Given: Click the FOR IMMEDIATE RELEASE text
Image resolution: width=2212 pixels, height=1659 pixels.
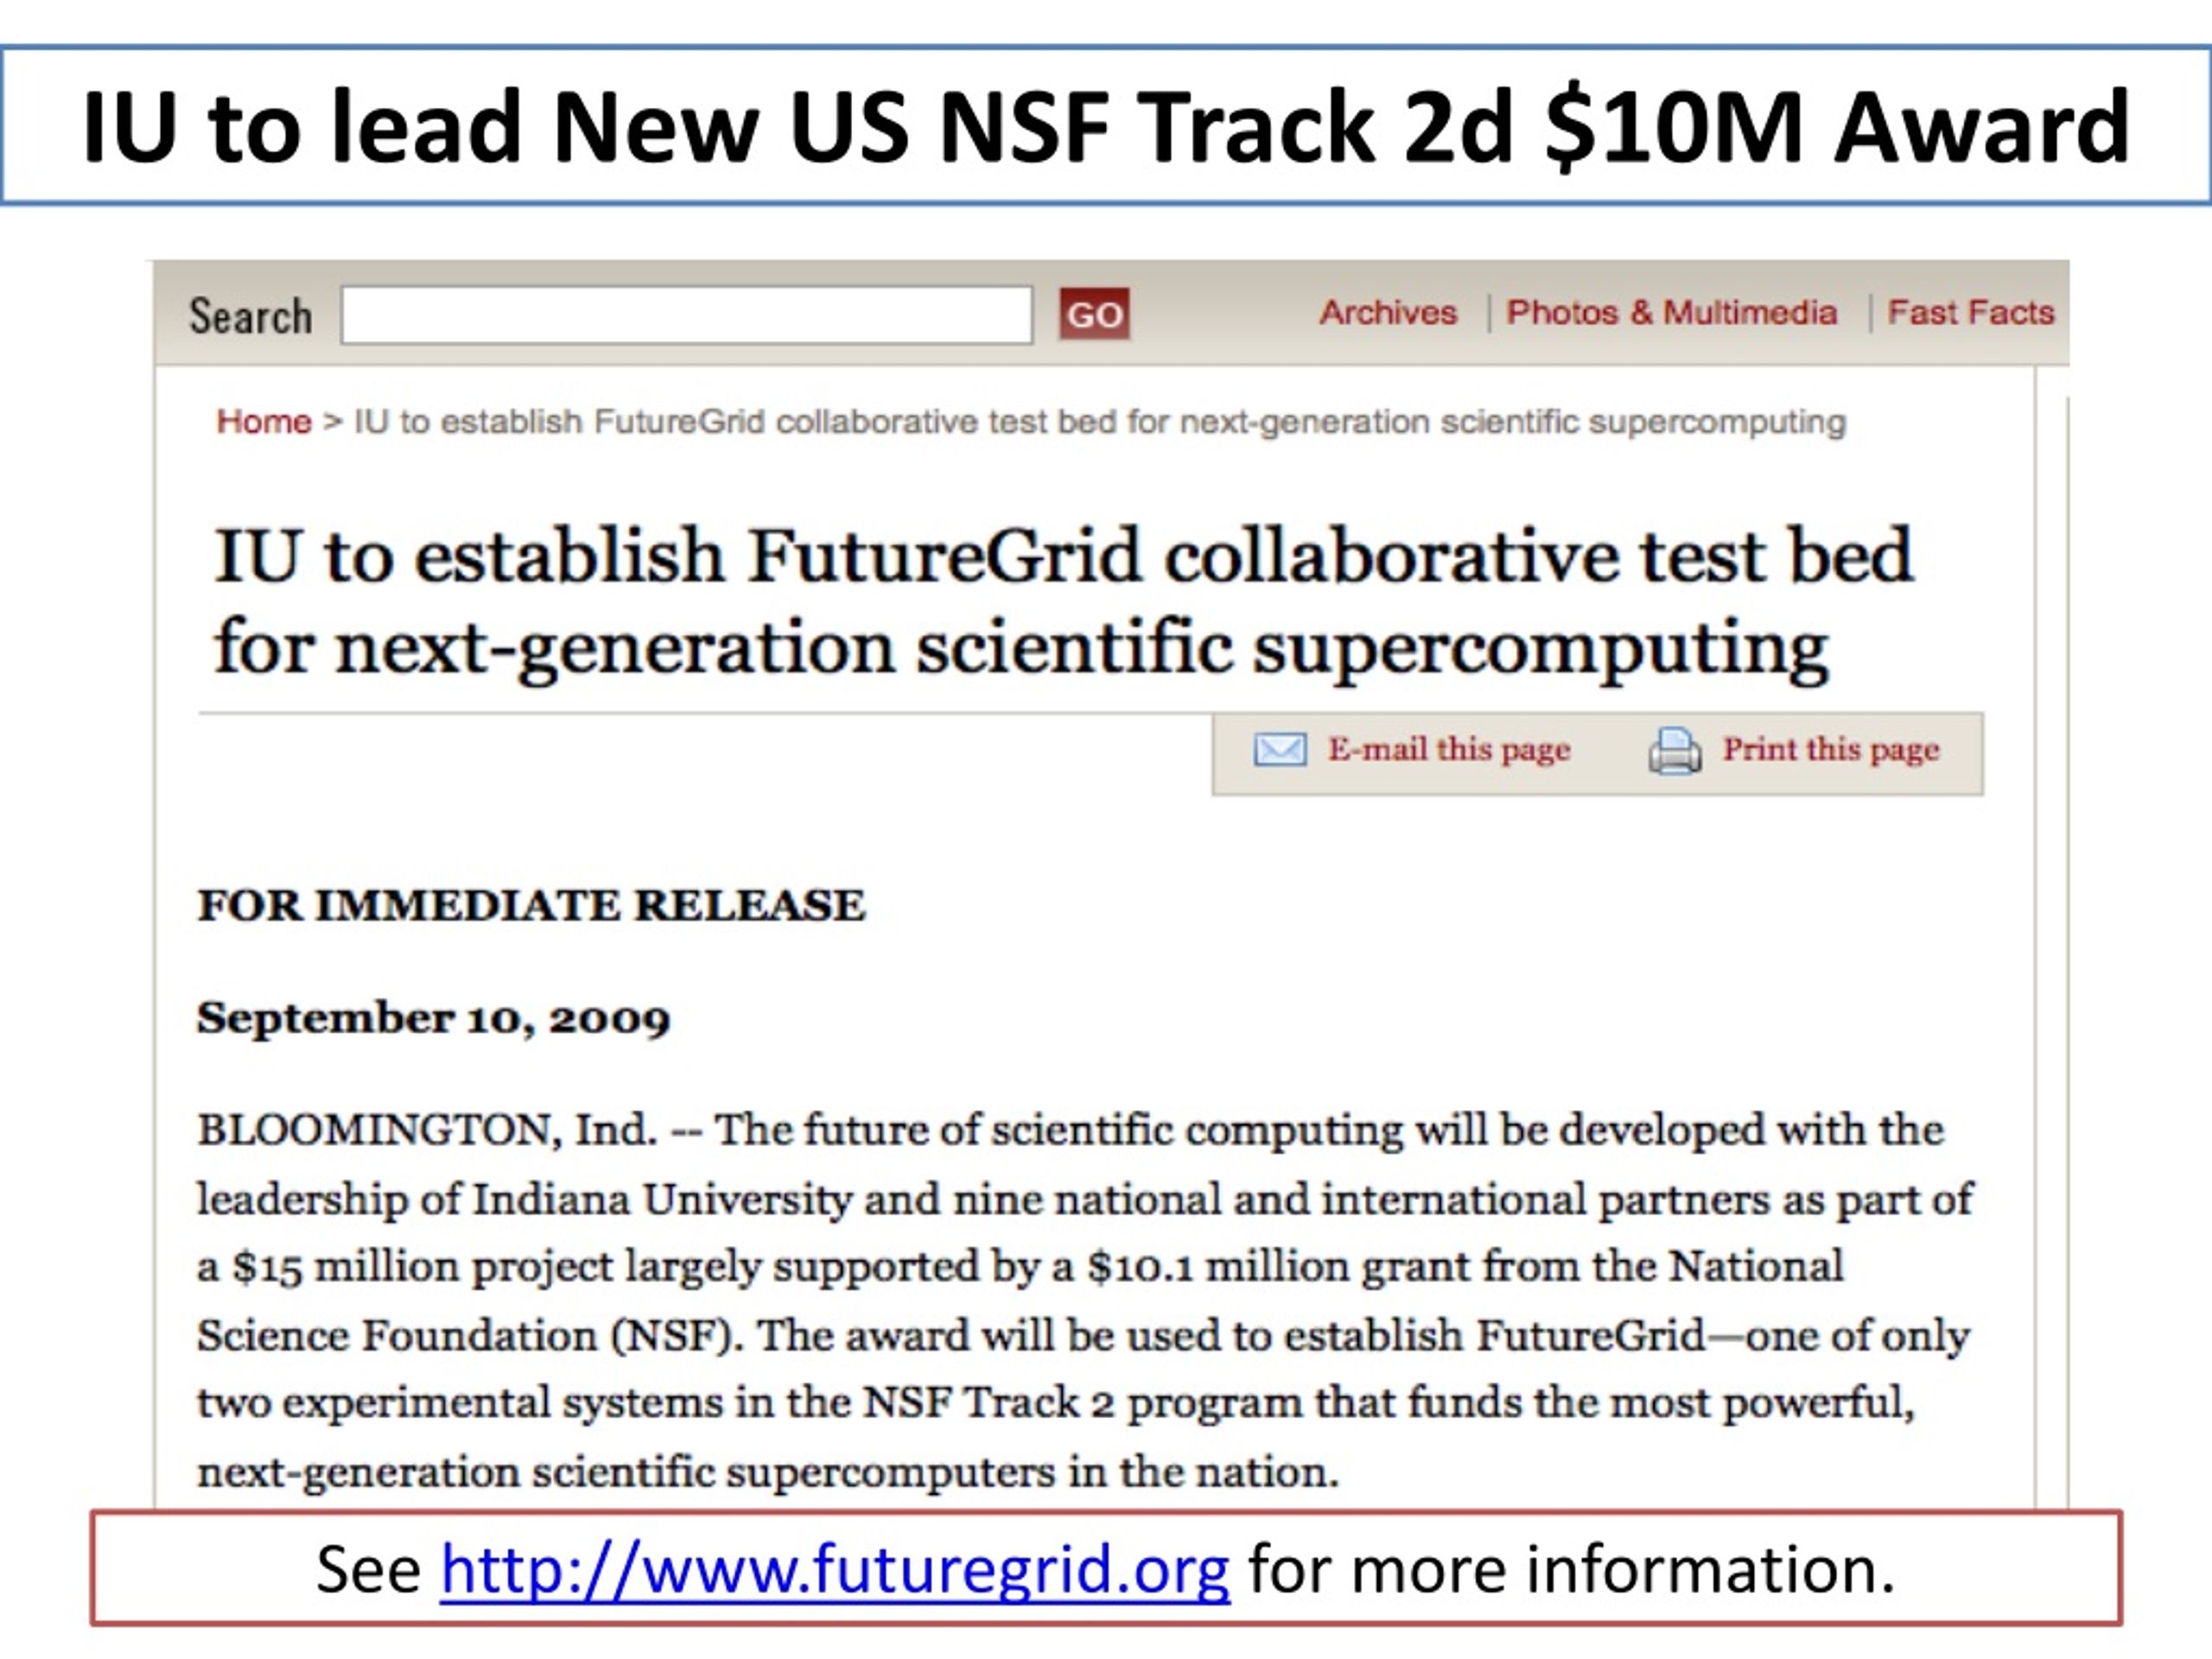Looking at the screenshot, I should click(531, 905).
